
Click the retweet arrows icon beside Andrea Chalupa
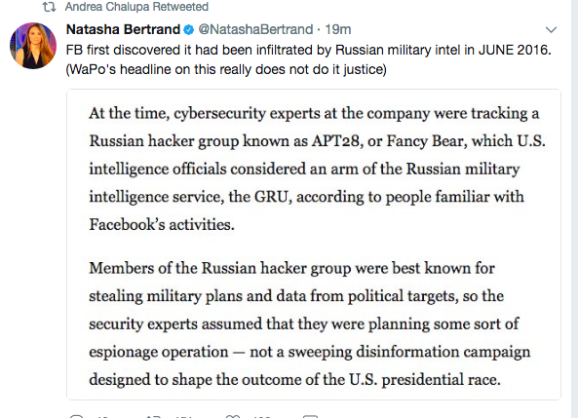[49, 7]
